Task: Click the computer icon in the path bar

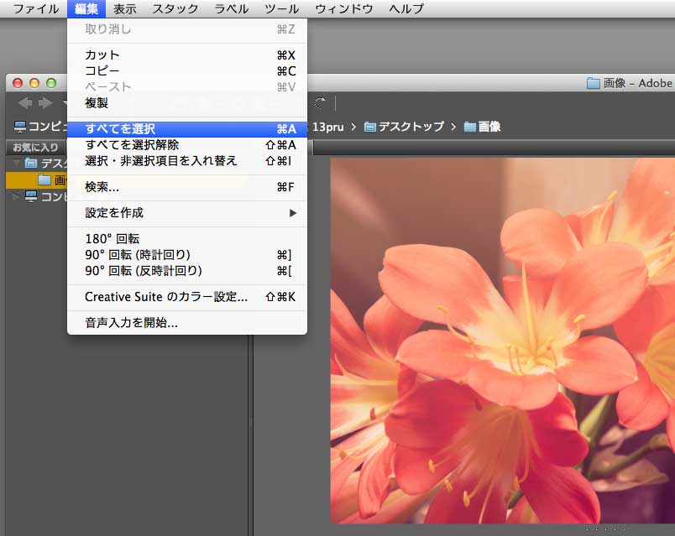Action: (20, 127)
